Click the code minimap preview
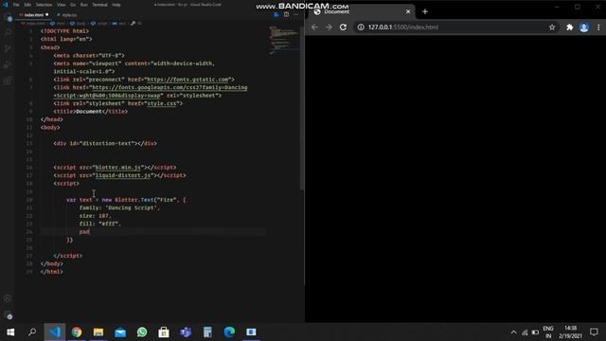 point(284,39)
